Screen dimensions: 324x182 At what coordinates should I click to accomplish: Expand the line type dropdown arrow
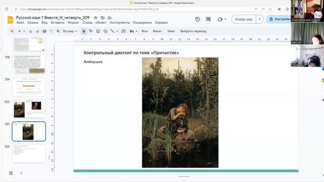tap(117, 31)
